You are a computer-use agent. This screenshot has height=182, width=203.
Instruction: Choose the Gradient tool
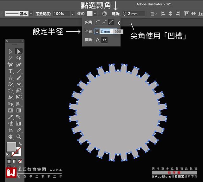click(19, 111)
